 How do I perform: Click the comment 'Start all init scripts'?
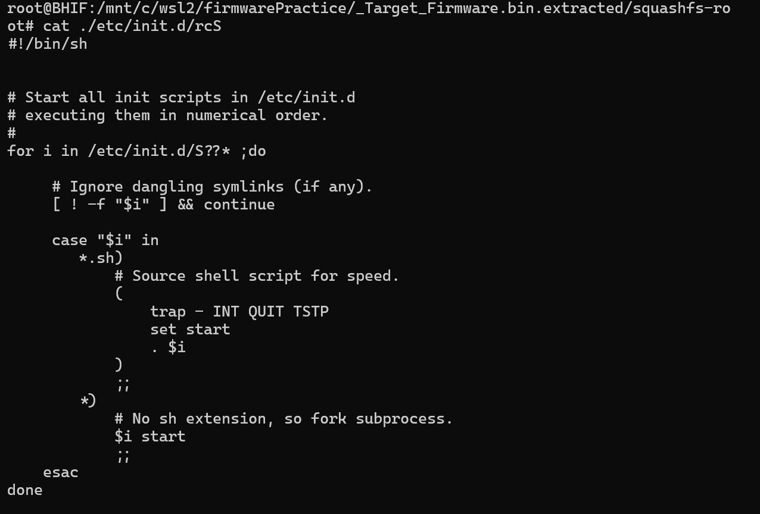[x=182, y=98]
